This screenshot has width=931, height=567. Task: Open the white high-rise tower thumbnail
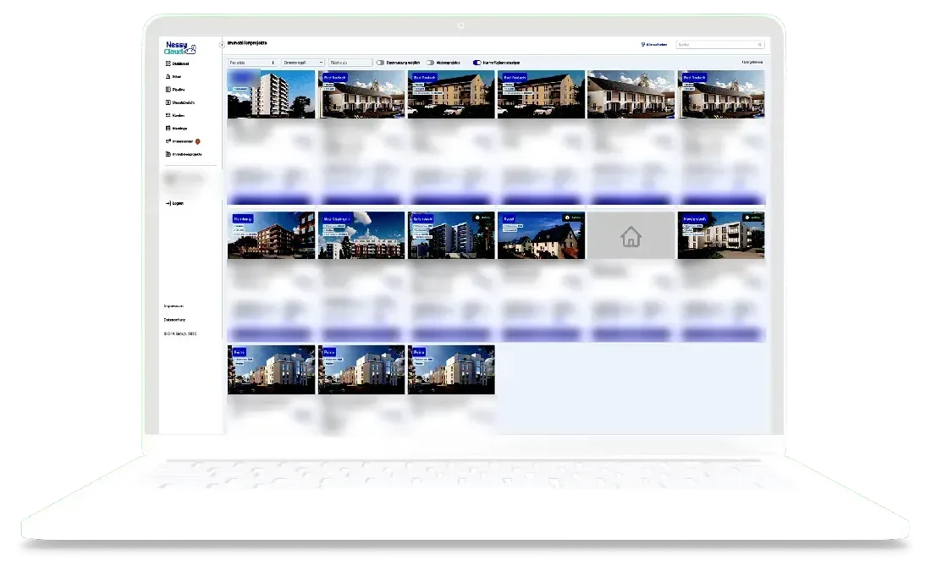272,95
